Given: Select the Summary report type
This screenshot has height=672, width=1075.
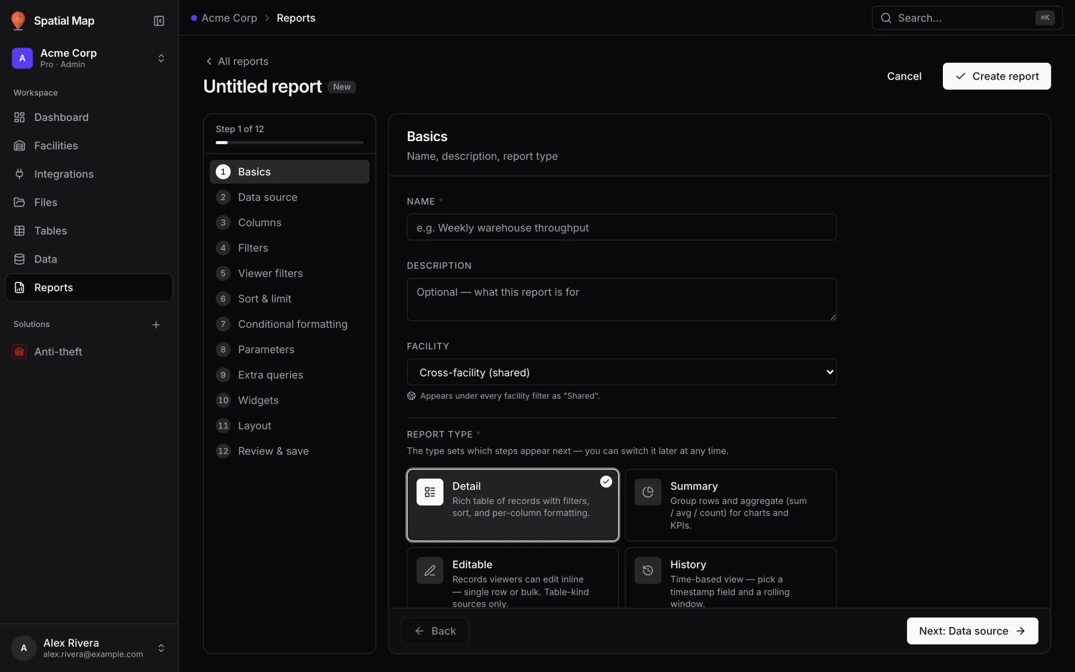Looking at the screenshot, I should pyautogui.click(x=731, y=505).
